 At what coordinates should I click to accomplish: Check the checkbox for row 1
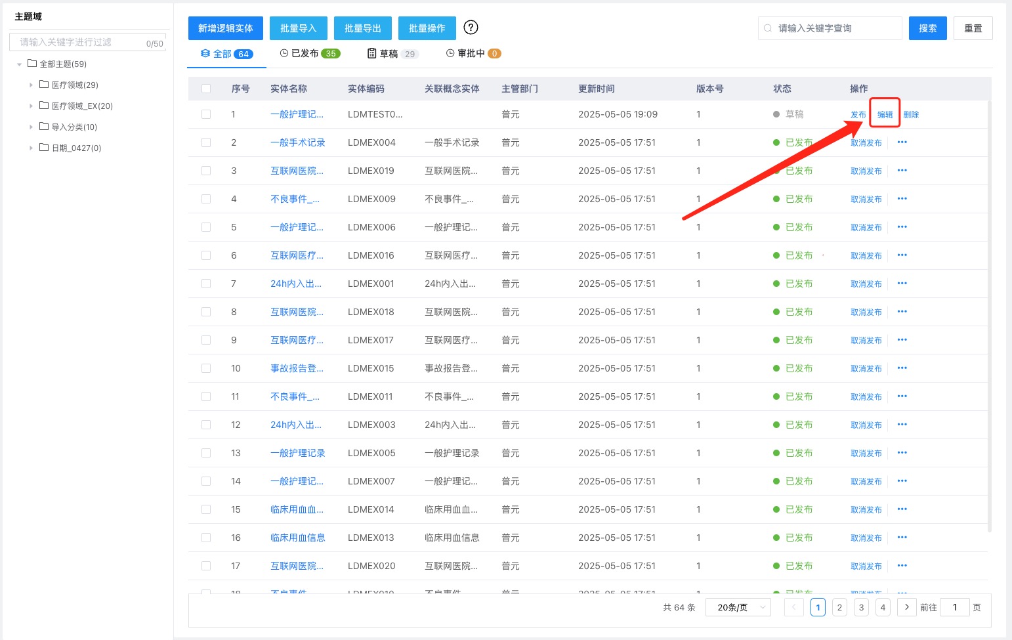click(206, 114)
